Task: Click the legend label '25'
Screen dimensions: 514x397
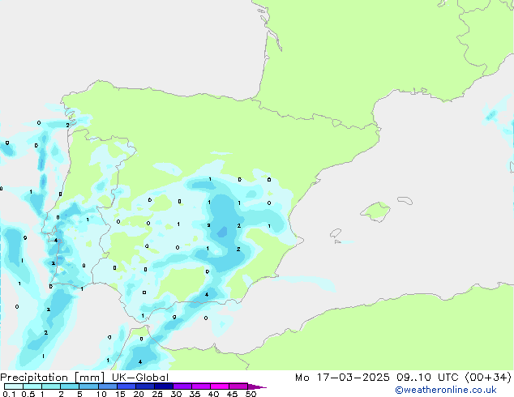Action: pyautogui.click(x=157, y=394)
